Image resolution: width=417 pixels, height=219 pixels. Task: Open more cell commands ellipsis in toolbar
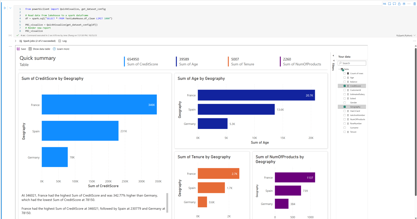(409, 4)
